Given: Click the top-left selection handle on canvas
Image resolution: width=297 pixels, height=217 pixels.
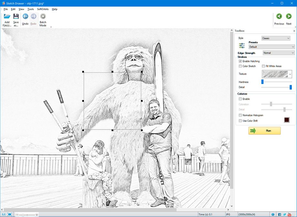Looking at the screenshot, I should [x=83, y=72].
